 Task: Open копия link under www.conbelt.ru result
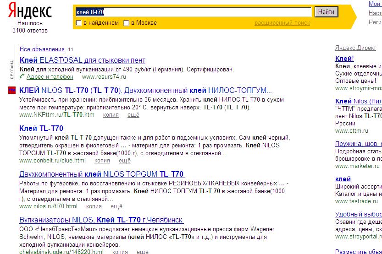[102, 161]
